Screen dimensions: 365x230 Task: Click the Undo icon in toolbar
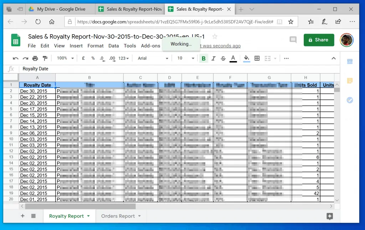tap(15, 58)
